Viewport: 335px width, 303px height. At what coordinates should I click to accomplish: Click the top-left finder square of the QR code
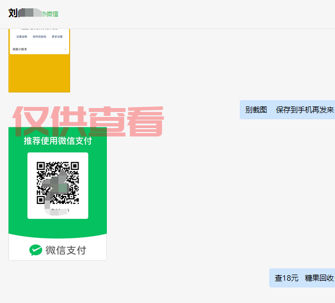click(x=41, y=167)
